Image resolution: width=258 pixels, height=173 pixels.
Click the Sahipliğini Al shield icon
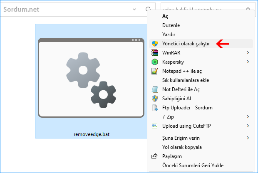click(x=155, y=99)
